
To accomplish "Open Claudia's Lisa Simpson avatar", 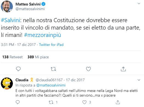I will click(7, 83).
